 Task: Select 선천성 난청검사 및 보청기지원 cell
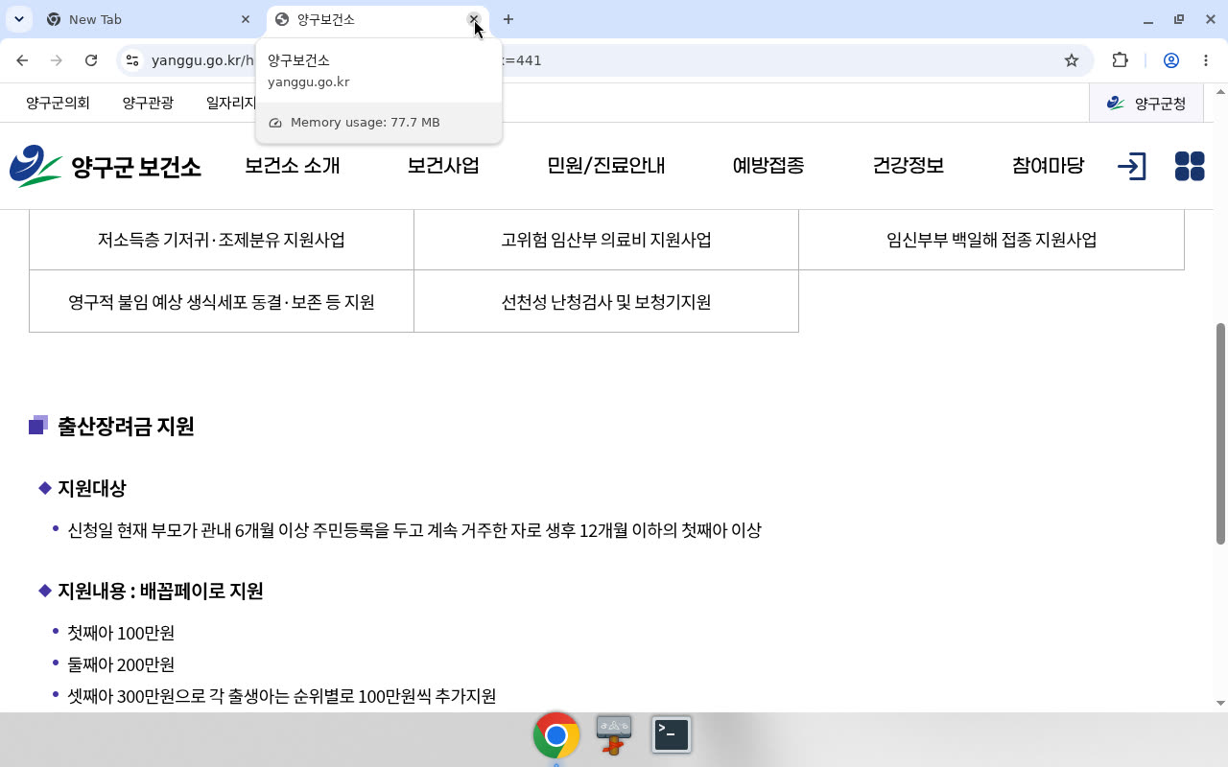click(606, 302)
